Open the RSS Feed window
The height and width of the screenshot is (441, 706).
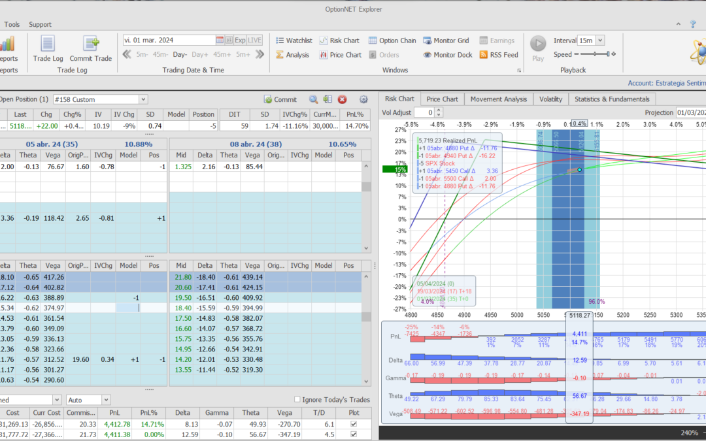pyautogui.click(x=499, y=55)
